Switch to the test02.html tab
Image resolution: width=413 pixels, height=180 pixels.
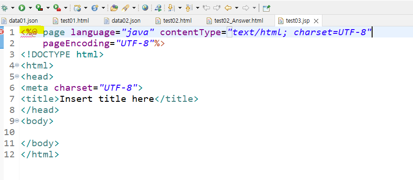point(174,20)
